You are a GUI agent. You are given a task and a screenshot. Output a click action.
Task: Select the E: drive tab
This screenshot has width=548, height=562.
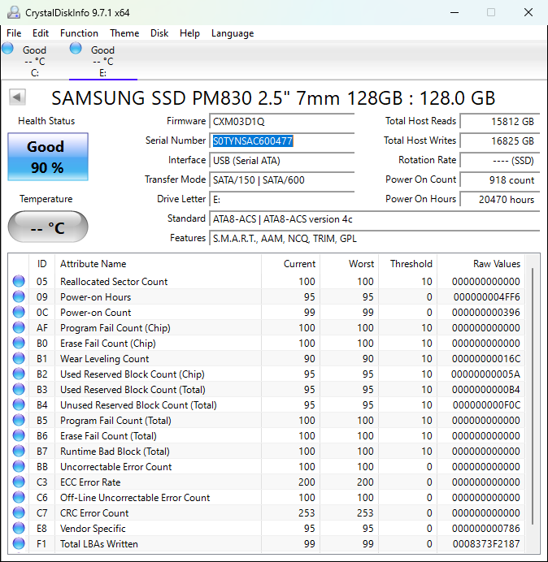103,61
